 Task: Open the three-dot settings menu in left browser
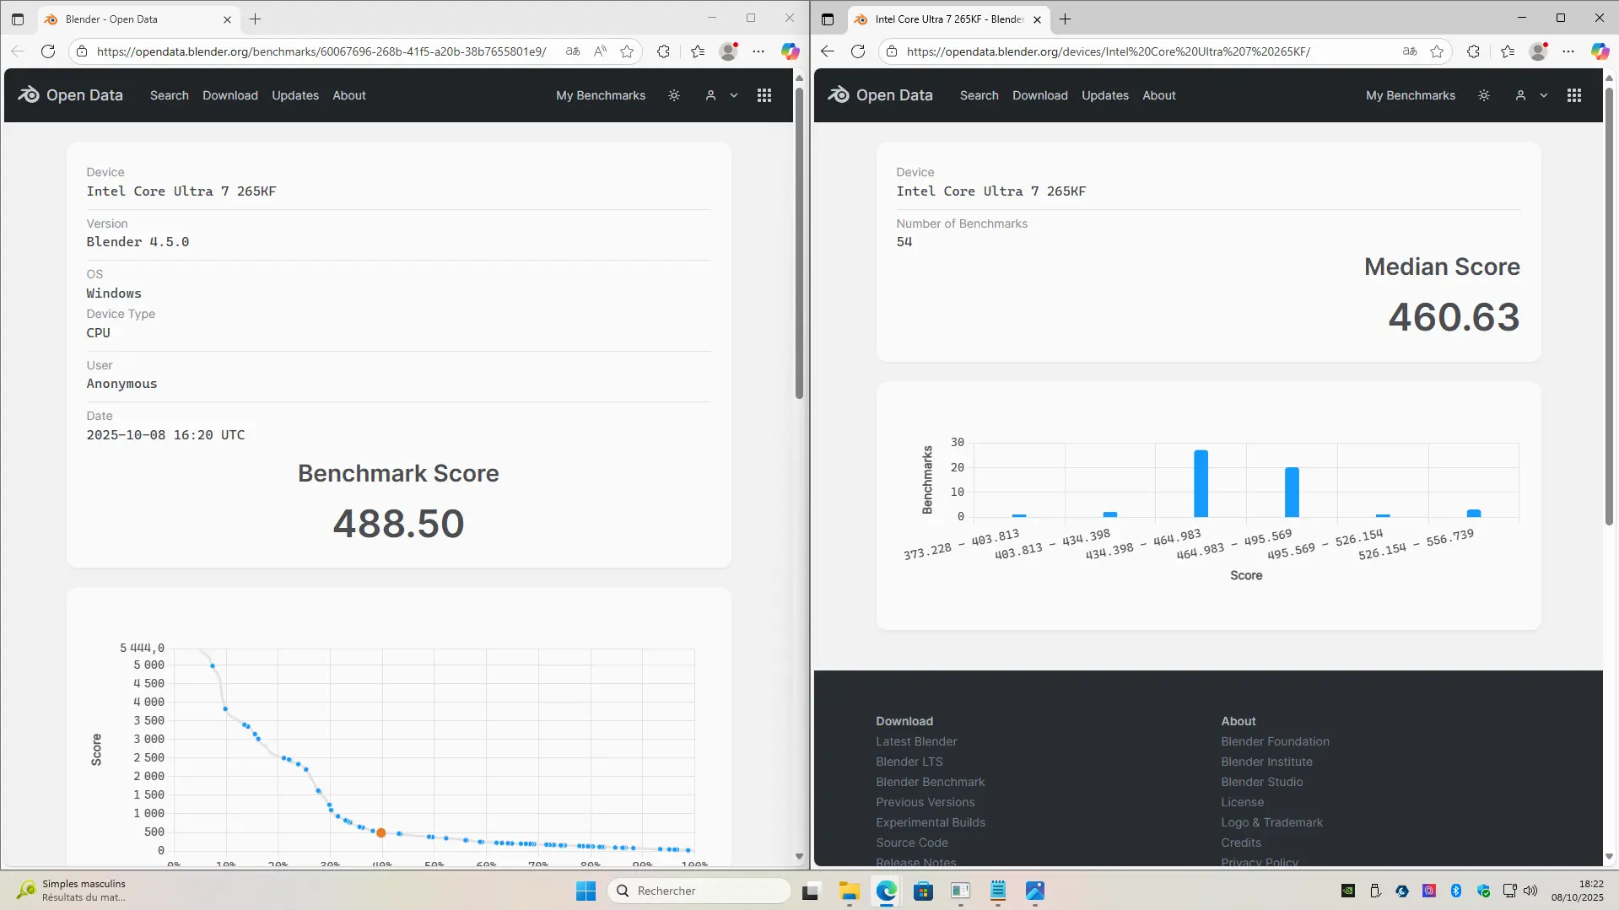click(x=758, y=51)
